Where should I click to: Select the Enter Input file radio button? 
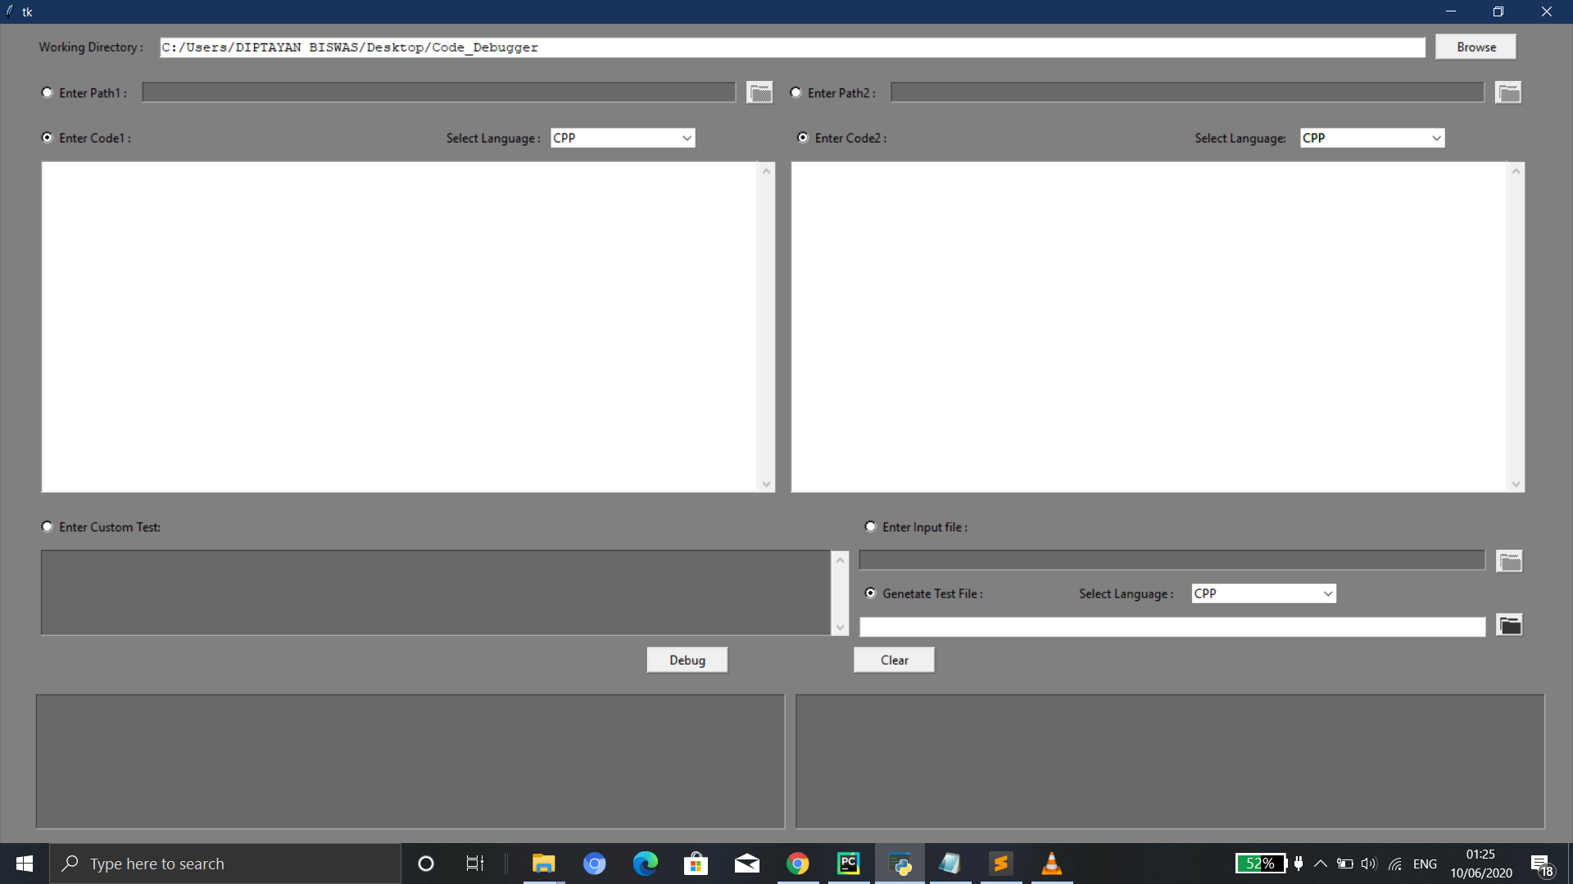[x=870, y=526]
